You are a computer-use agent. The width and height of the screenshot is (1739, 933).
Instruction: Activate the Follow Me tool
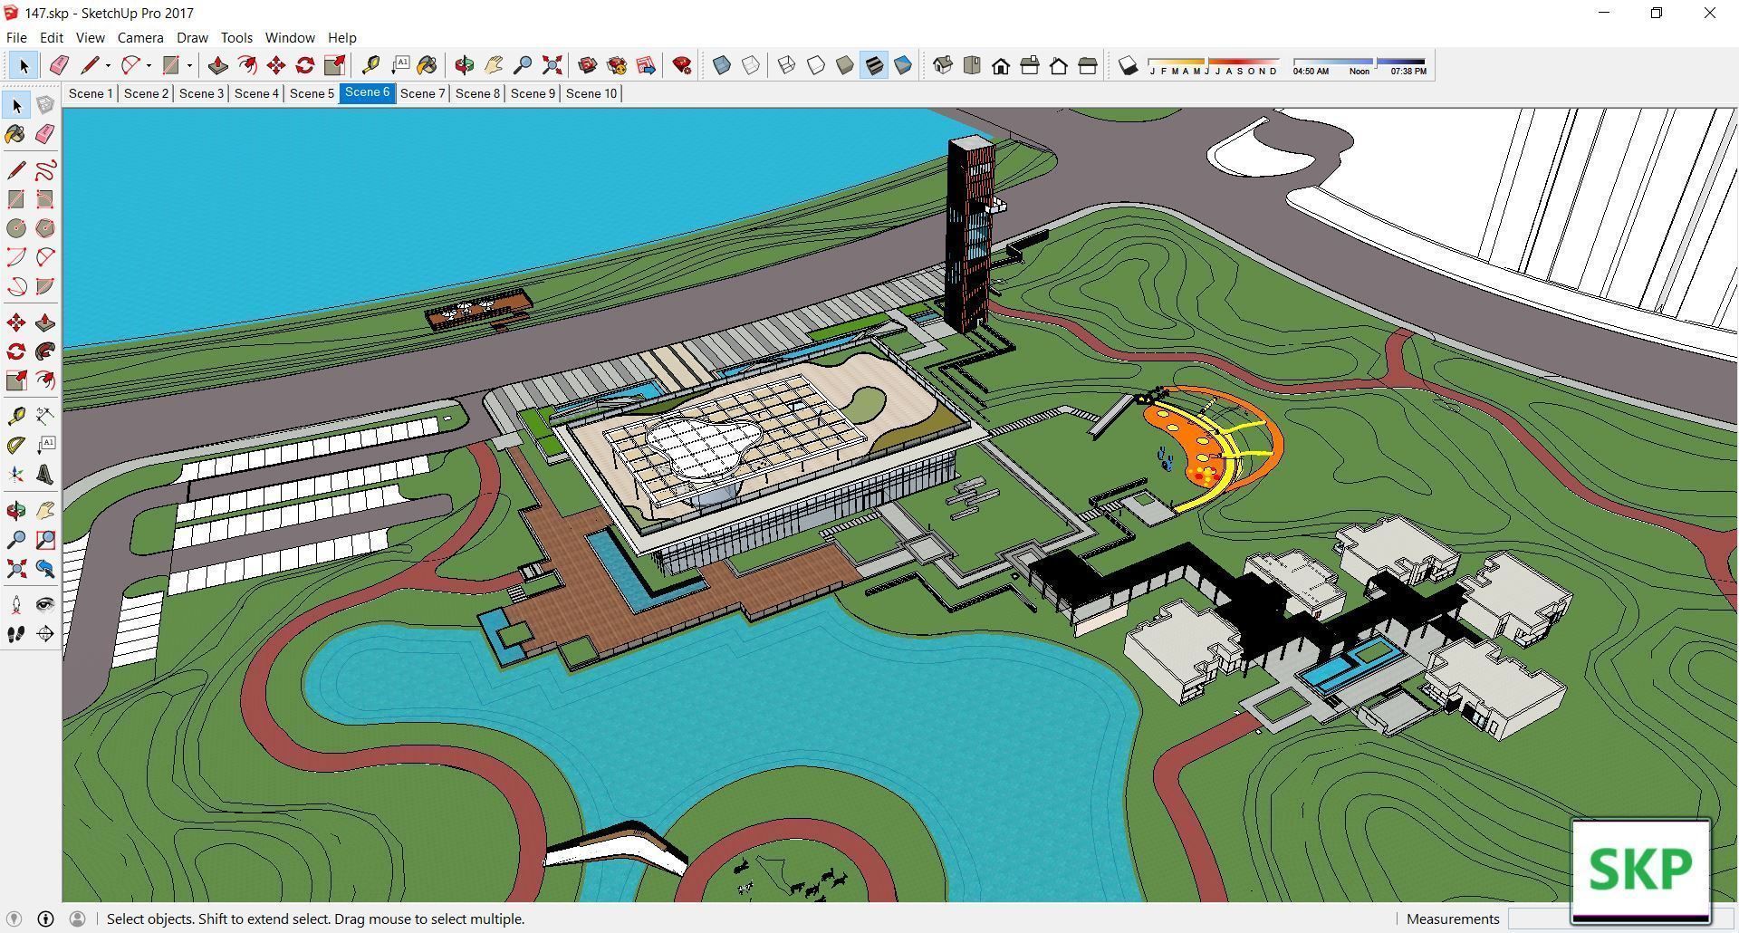45,351
